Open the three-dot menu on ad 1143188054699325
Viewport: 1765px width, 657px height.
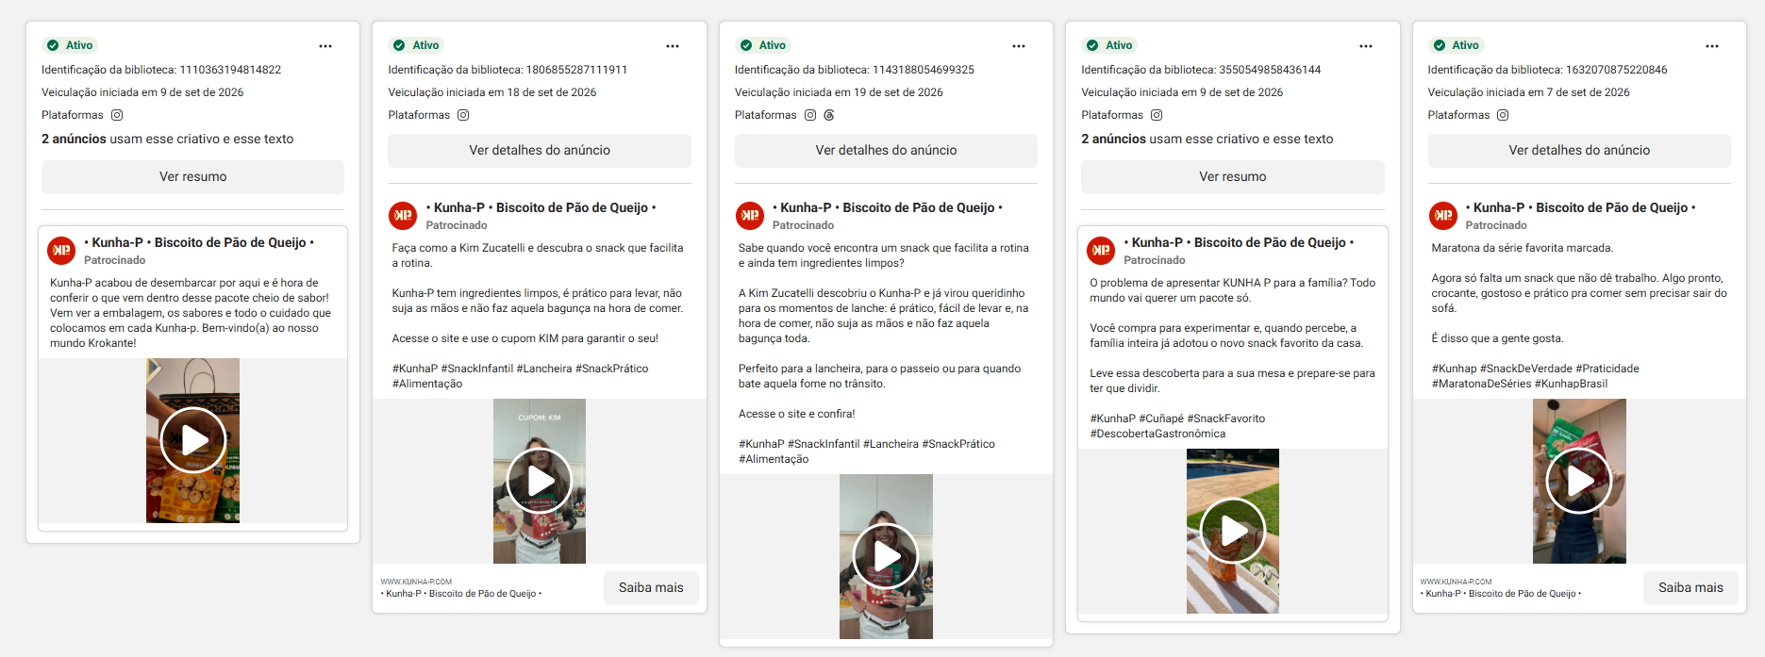(1019, 46)
